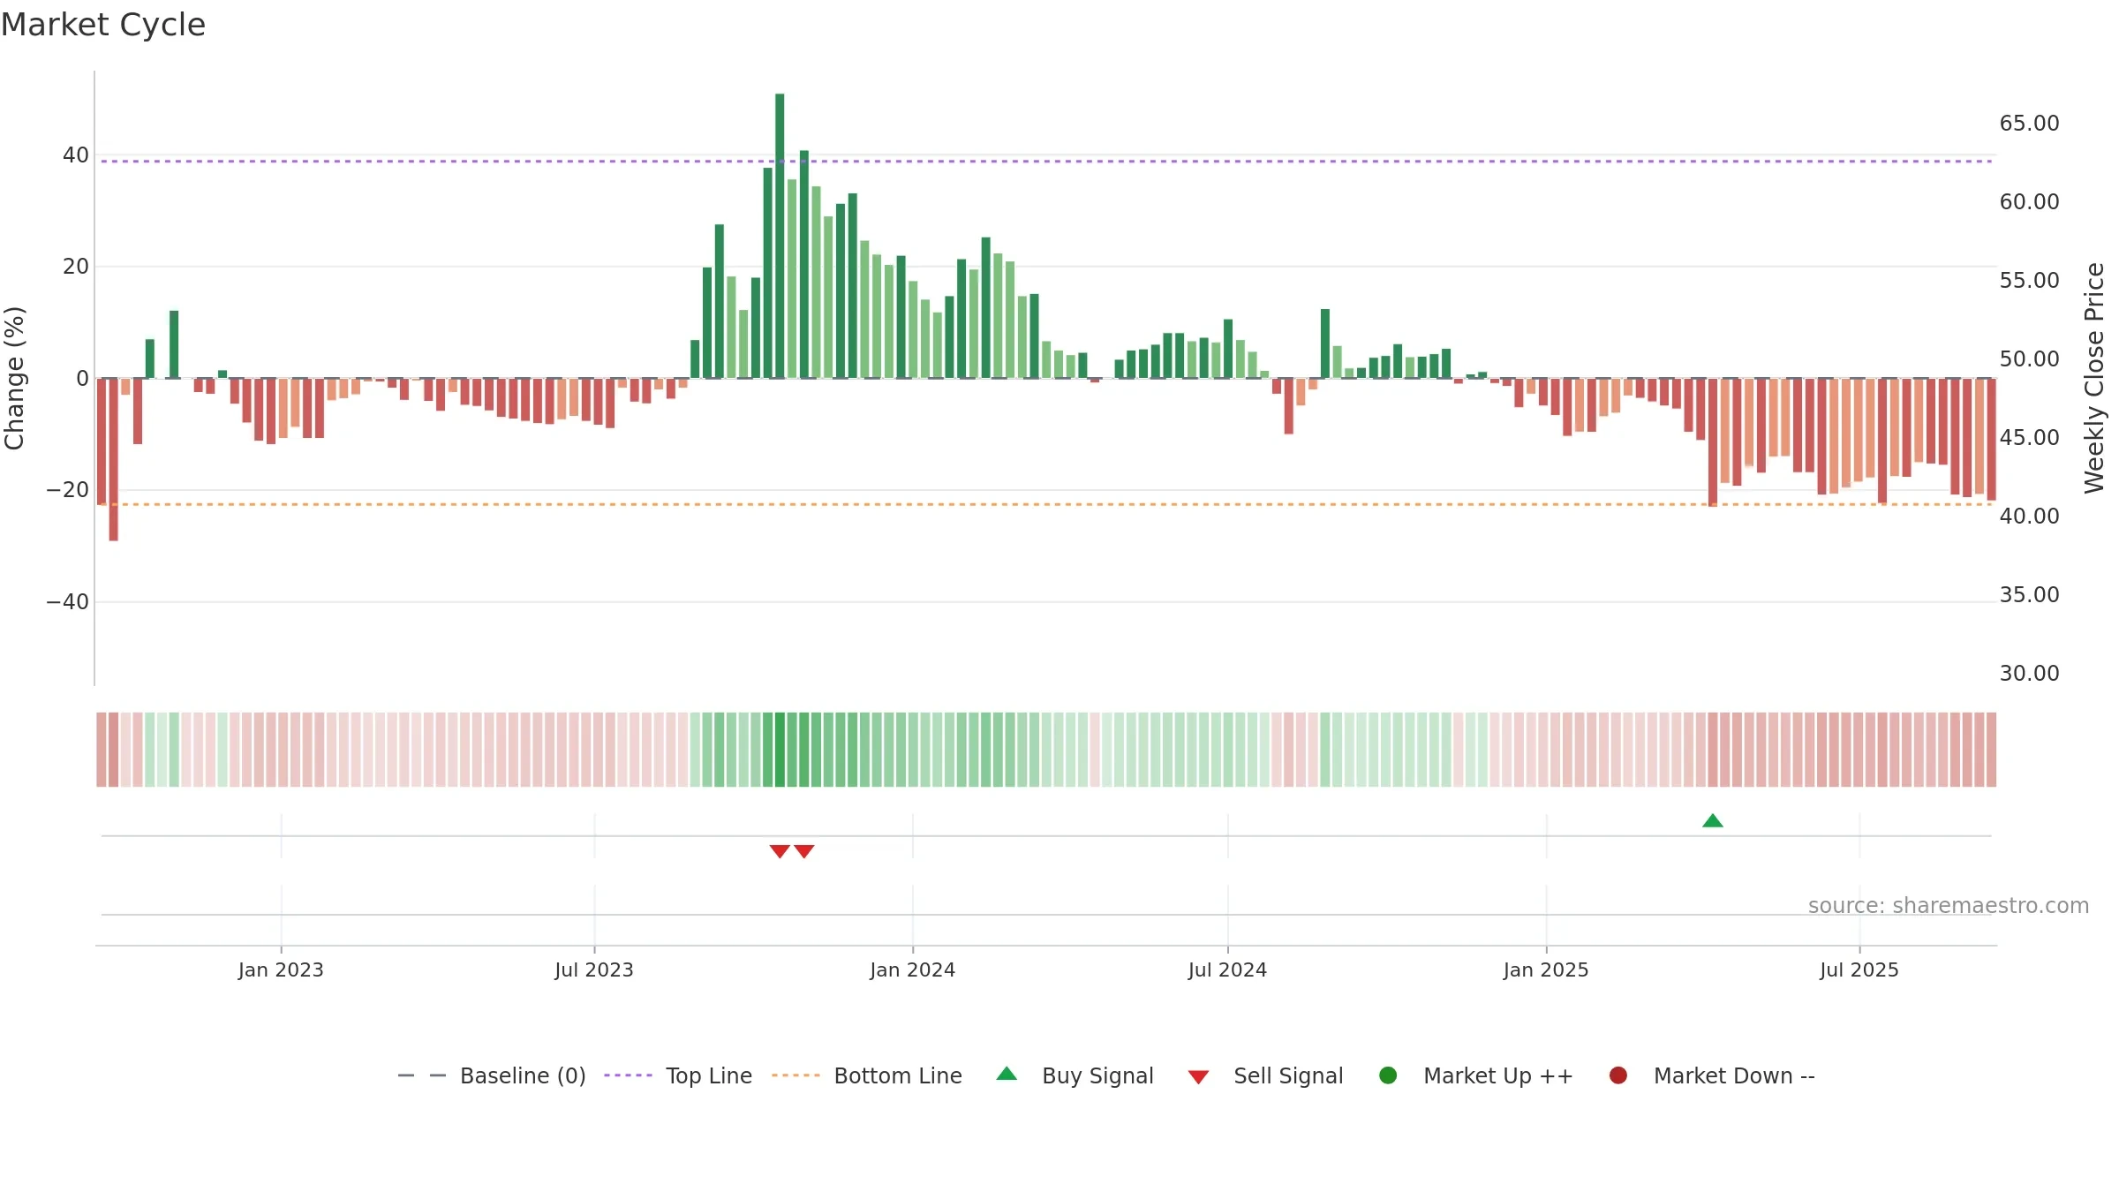Click the Weekly Close Price axis title
Viewport: 2119px width, 1192px height.
(x=2094, y=378)
